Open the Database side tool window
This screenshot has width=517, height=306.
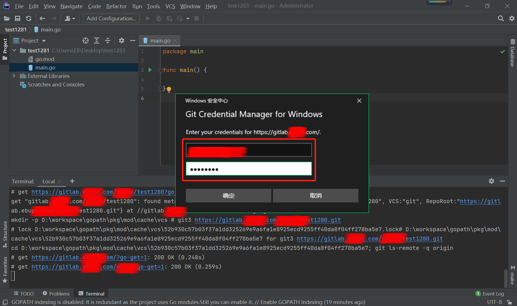pos(512,53)
